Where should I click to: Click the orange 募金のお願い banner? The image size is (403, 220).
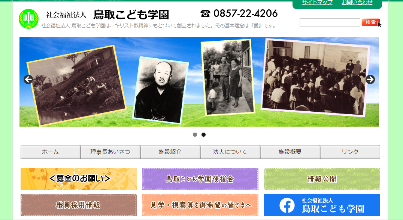[78, 179]
